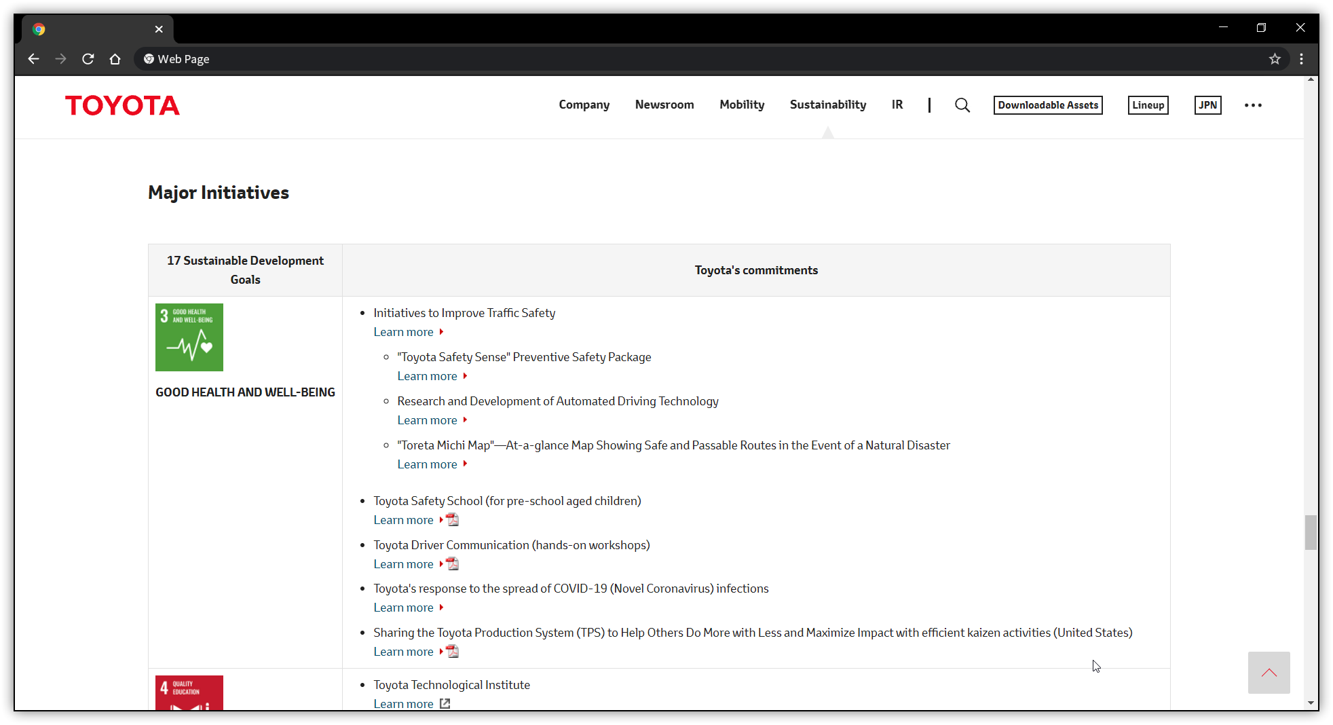
Task: Learn more about Toyota Technological Institute
Action: (403, 704)
